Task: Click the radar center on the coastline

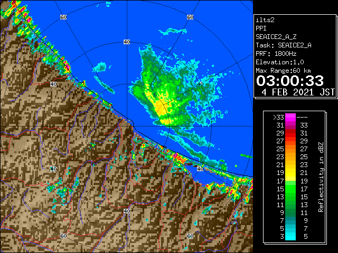Action: coord(127,126)
